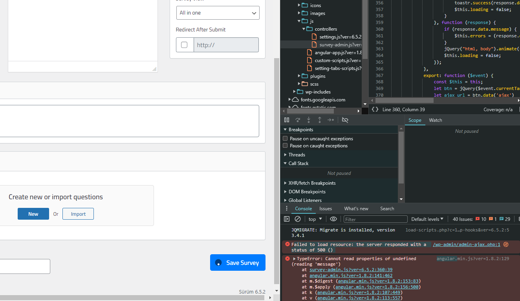Screen dimensions: 520x301
Task: Expand XHR/fetch Breakpoints section
Action: 285,183
